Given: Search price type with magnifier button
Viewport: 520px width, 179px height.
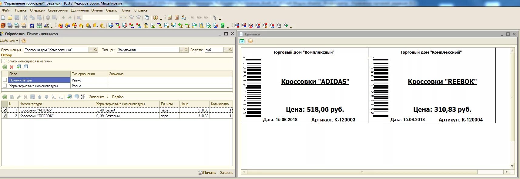Looking at the screenshot, I should pos(186,50).
